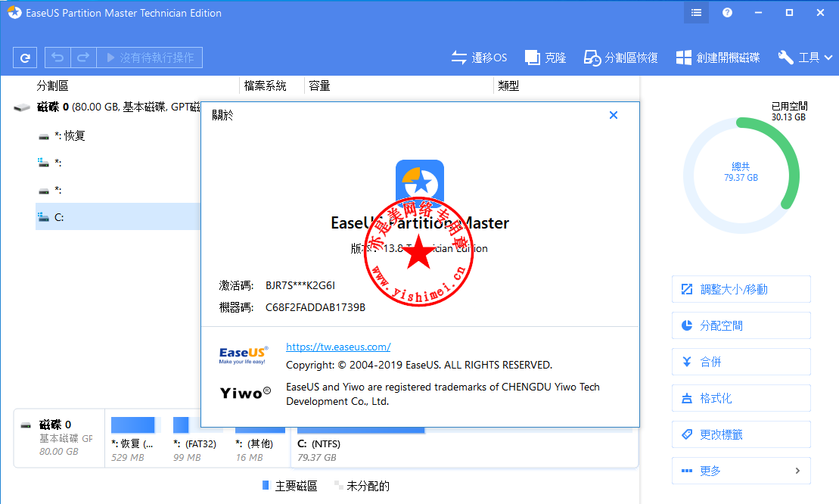This screenshot has height=504, width=839.
Task: Select the C: NTFS 79.37 GB partition block
Action: click(x=464, y=440)
